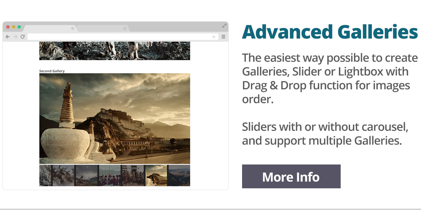
Task: Reload the page with the refresh icon
Action: [x=22, y=37]
